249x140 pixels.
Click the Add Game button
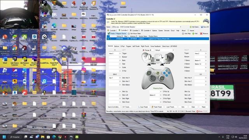[195, 27]
